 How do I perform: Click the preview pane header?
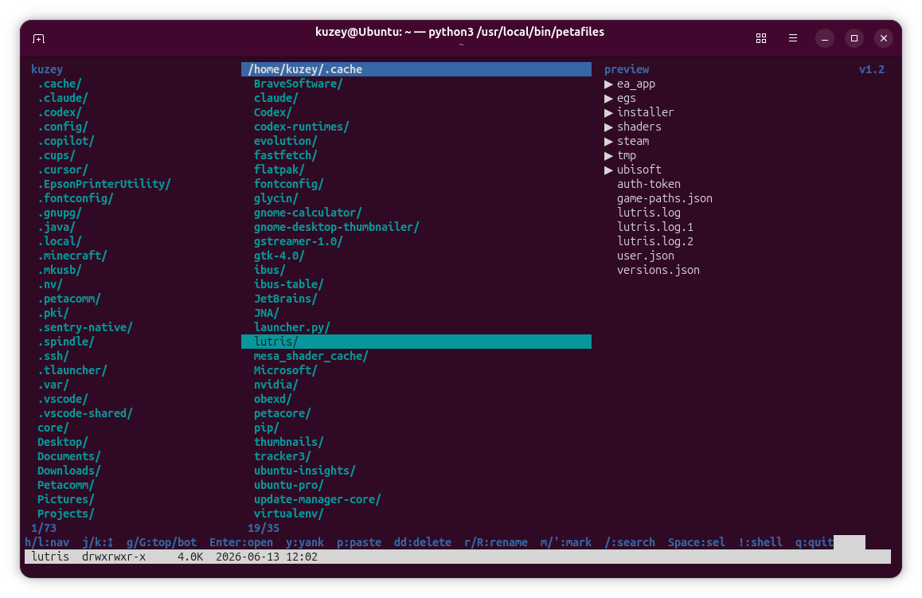click(627, 69)
